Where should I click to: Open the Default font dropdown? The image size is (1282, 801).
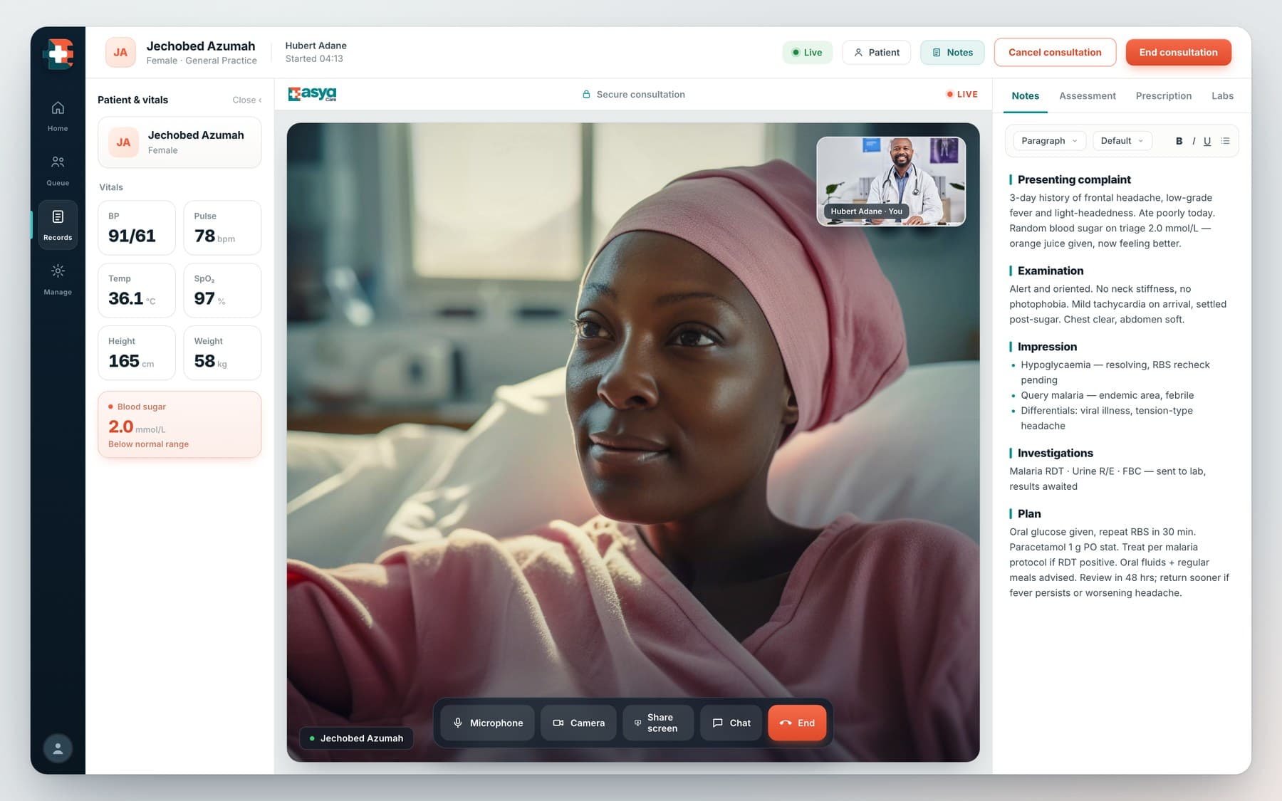pos(1122,141)
